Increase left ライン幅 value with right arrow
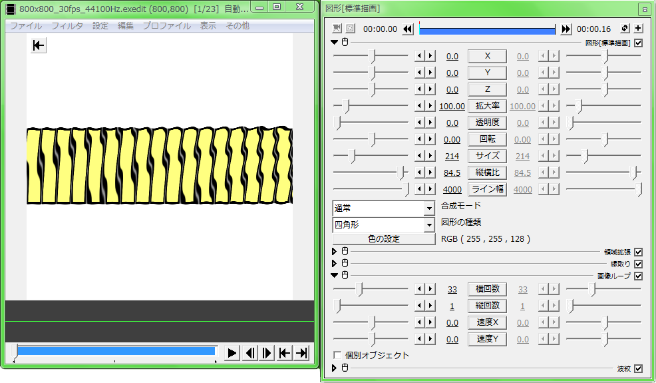This screenshot has width=656, height=383. [430, 189]
